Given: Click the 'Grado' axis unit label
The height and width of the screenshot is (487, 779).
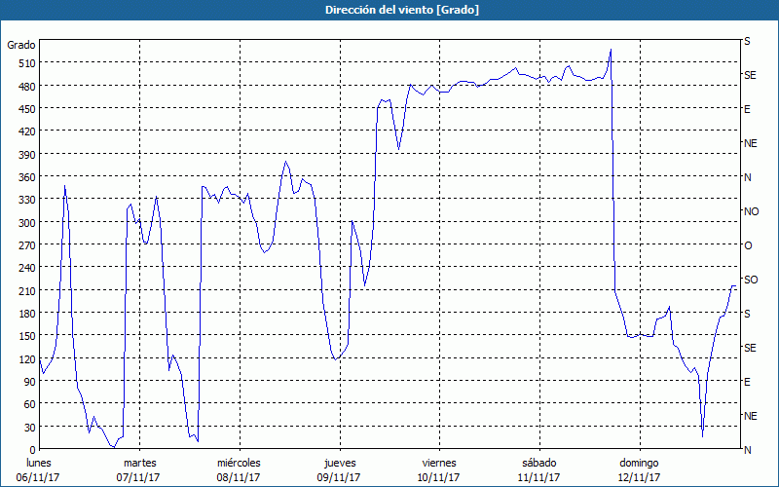Looking at the screenshot, I should pos(21,45).
